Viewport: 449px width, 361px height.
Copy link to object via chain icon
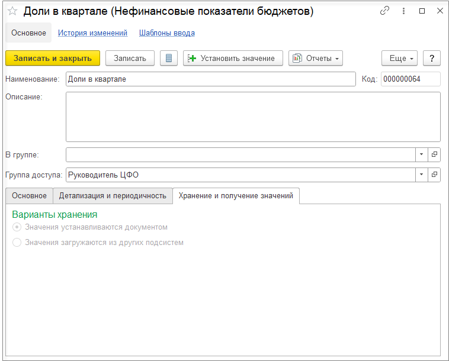385,11
